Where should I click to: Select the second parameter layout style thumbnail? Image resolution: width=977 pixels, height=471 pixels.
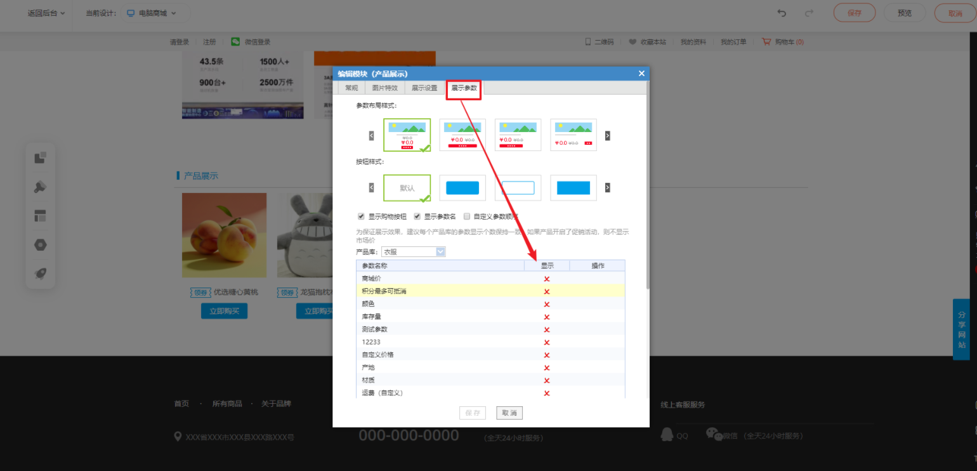click(462, 135)
